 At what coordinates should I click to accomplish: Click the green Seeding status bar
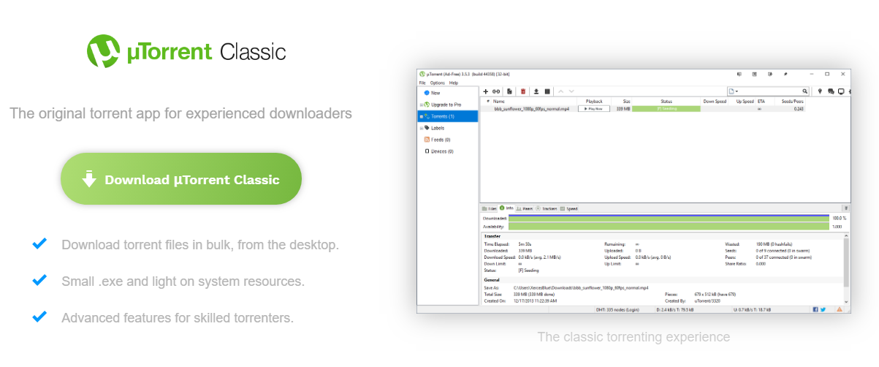(666, 108)
